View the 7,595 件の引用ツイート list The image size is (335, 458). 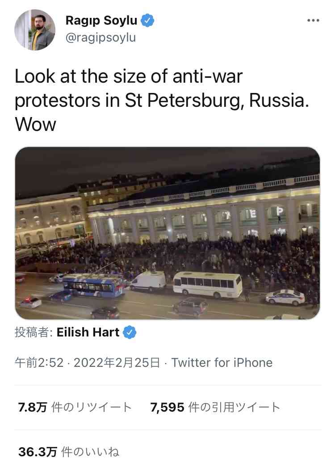(215, 407)
